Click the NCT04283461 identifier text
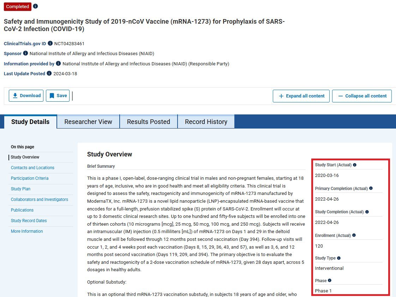396x297 pixels. point(69,43)
